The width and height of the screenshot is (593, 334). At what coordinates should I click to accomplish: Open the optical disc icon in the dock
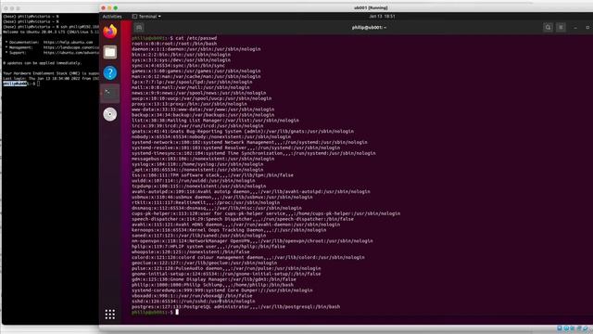pyautogui.click(x=110, y=114)
